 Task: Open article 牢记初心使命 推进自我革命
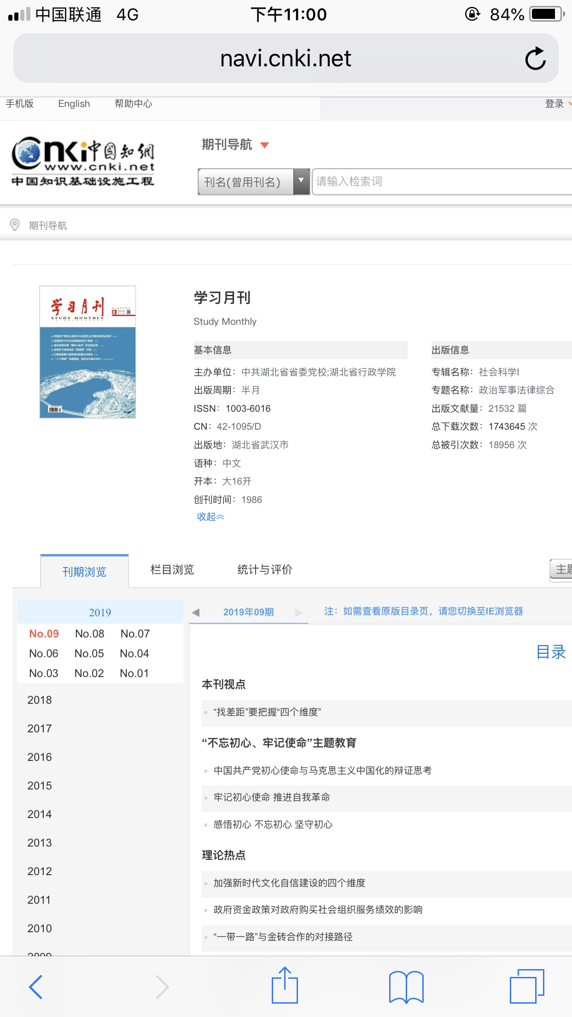click(x=272, y=797)
